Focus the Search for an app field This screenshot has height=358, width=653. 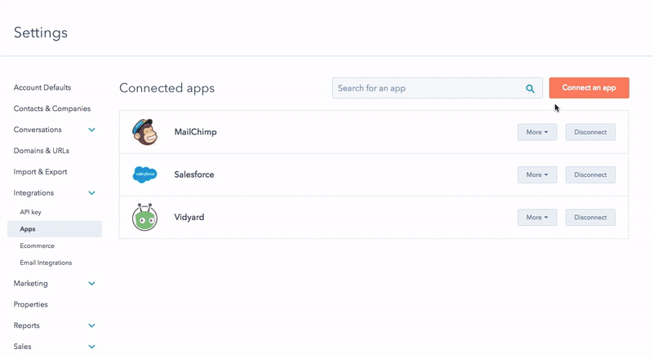(x=438, y=88)
